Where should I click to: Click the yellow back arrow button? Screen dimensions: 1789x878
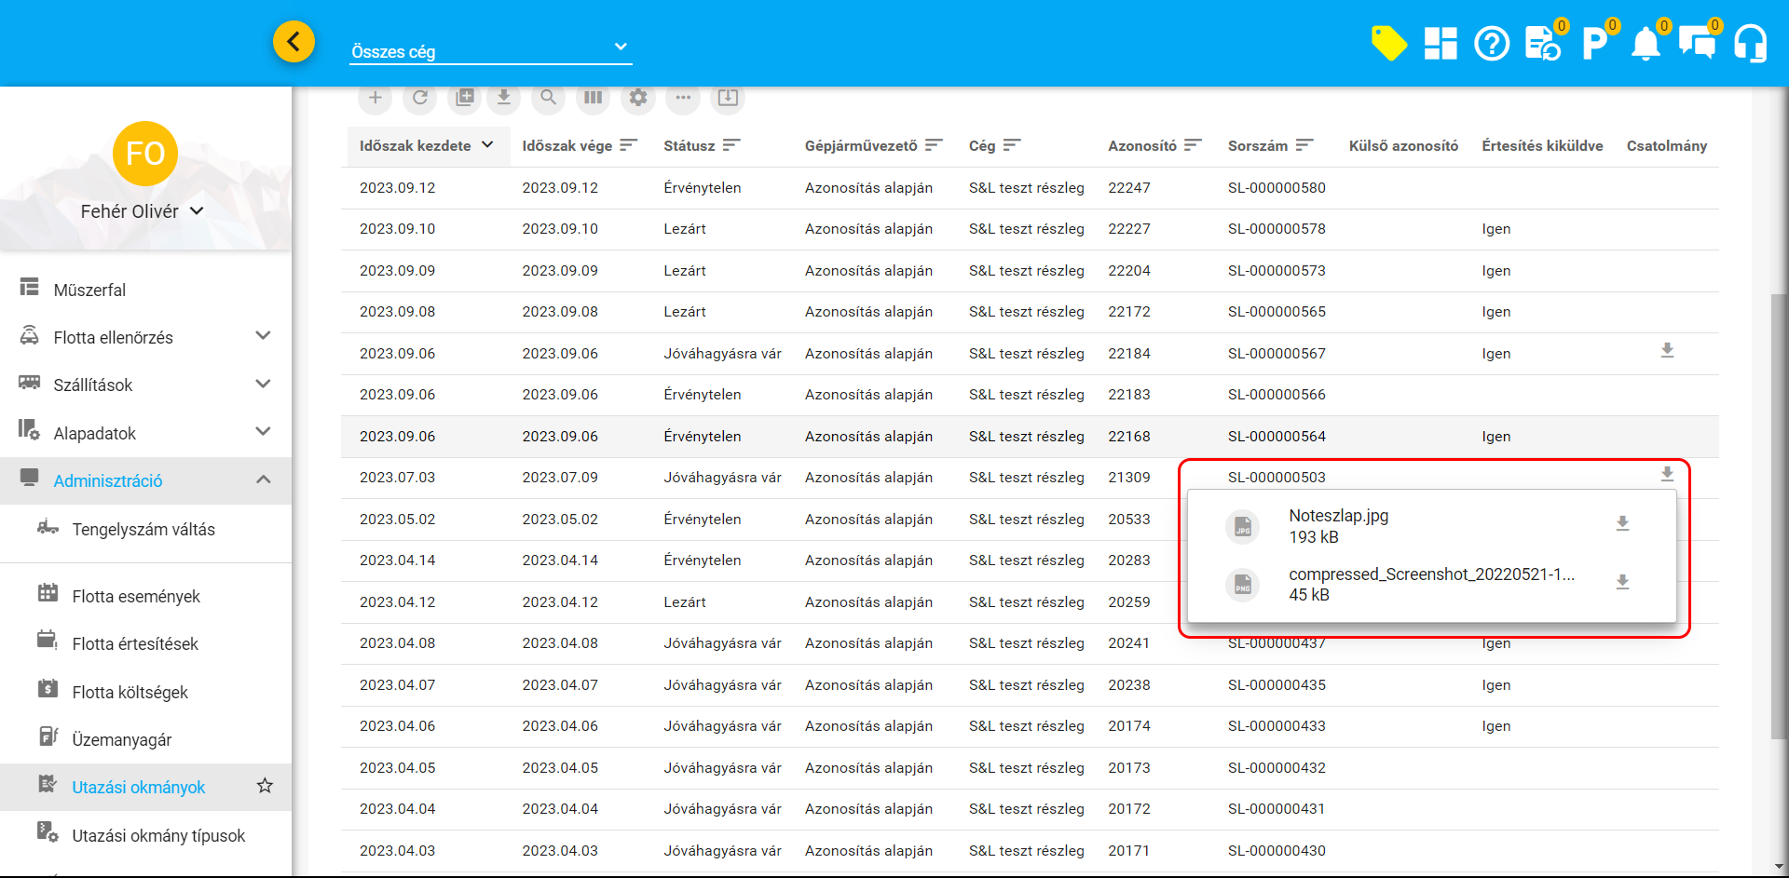(x=294, y=42)
